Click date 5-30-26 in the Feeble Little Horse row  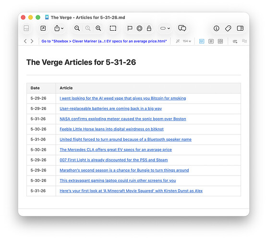(38, 129)
